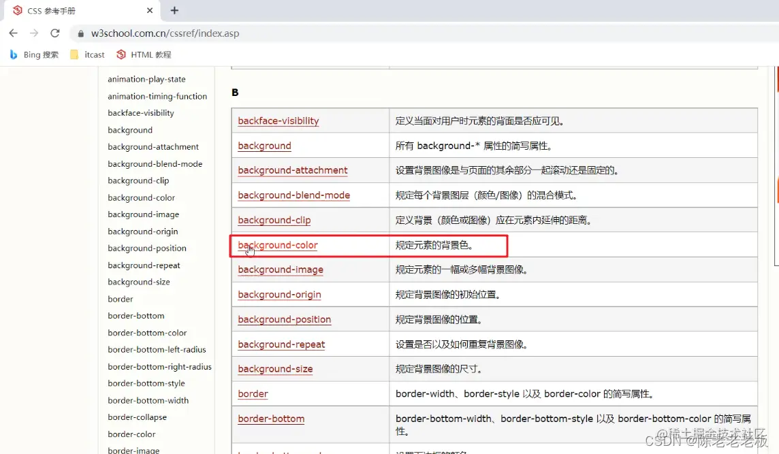Viewport: 779px width, 454px height.
Task: Open background-size link in table
Action: click(275, 368)
